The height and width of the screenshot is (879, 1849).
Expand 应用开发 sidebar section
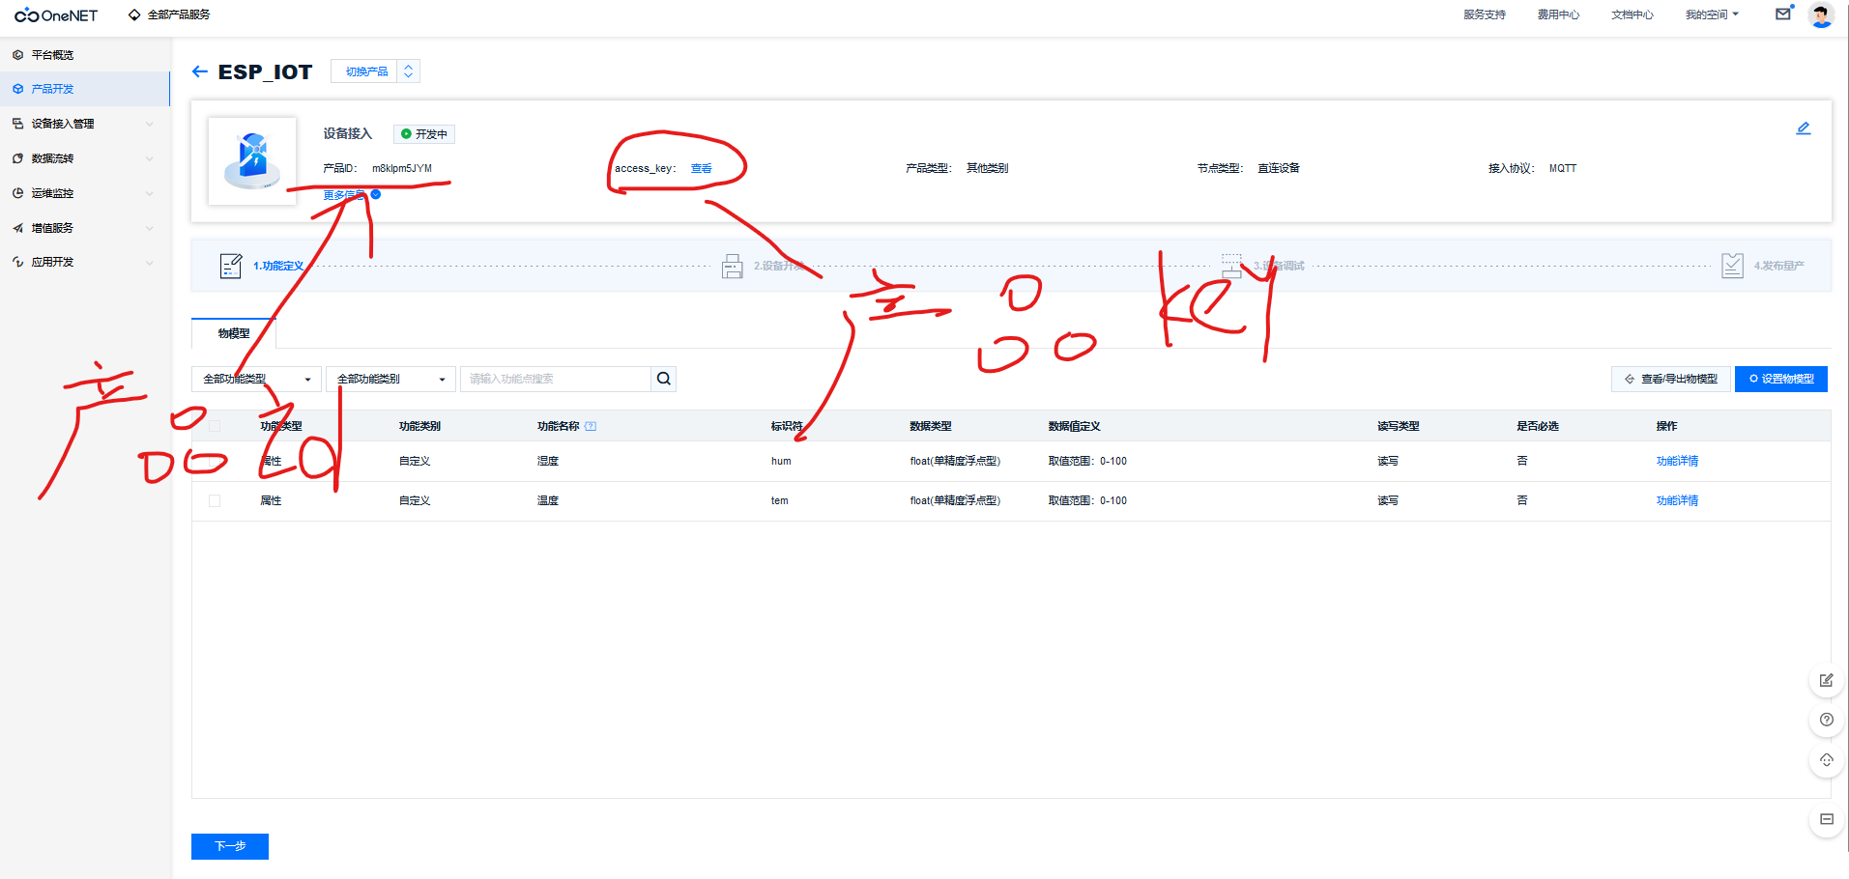tap(85, 262)
